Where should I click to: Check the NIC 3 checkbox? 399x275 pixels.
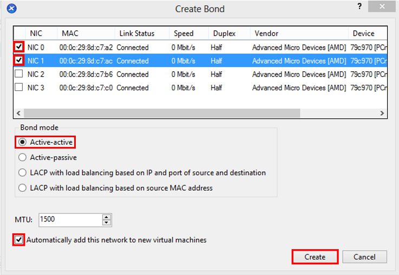pyautogui.click(x=19, y=88)
